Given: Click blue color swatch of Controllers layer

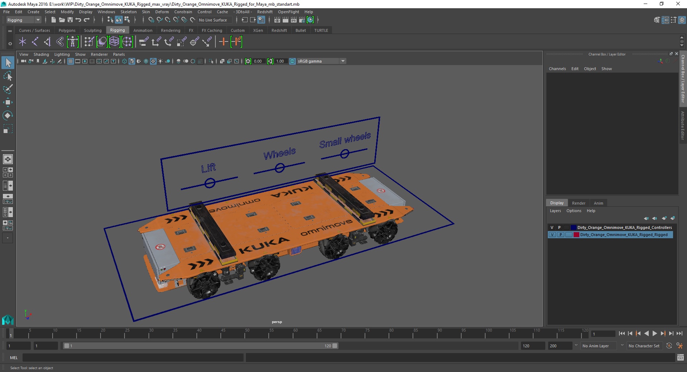Looking at the screenshot, I should click(574, 227).
